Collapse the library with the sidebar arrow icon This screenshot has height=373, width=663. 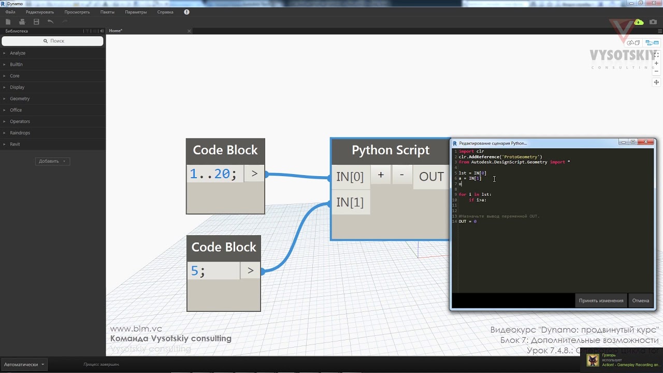coord(102,31)
